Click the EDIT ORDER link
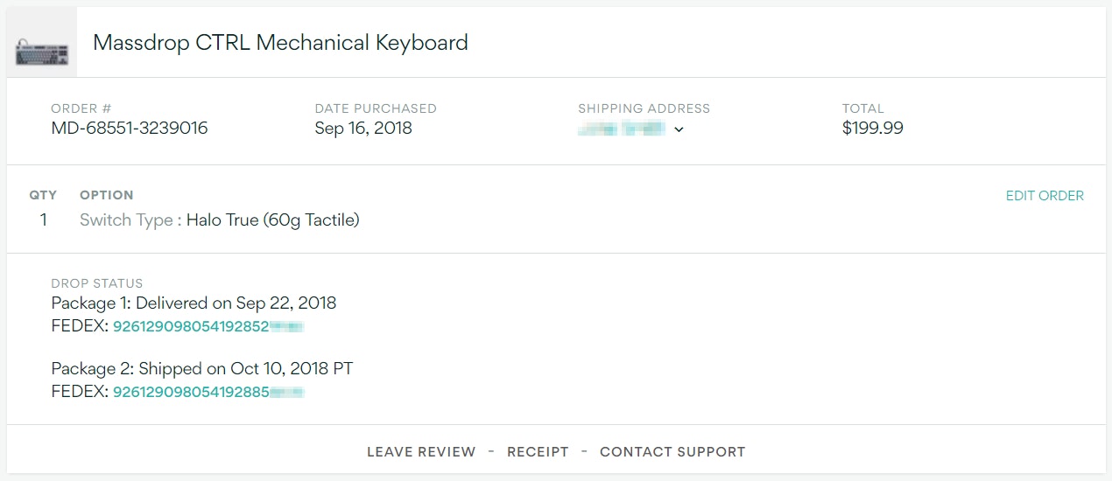Viewport: 1112px width, 481px height. [x=1045, y=196]
